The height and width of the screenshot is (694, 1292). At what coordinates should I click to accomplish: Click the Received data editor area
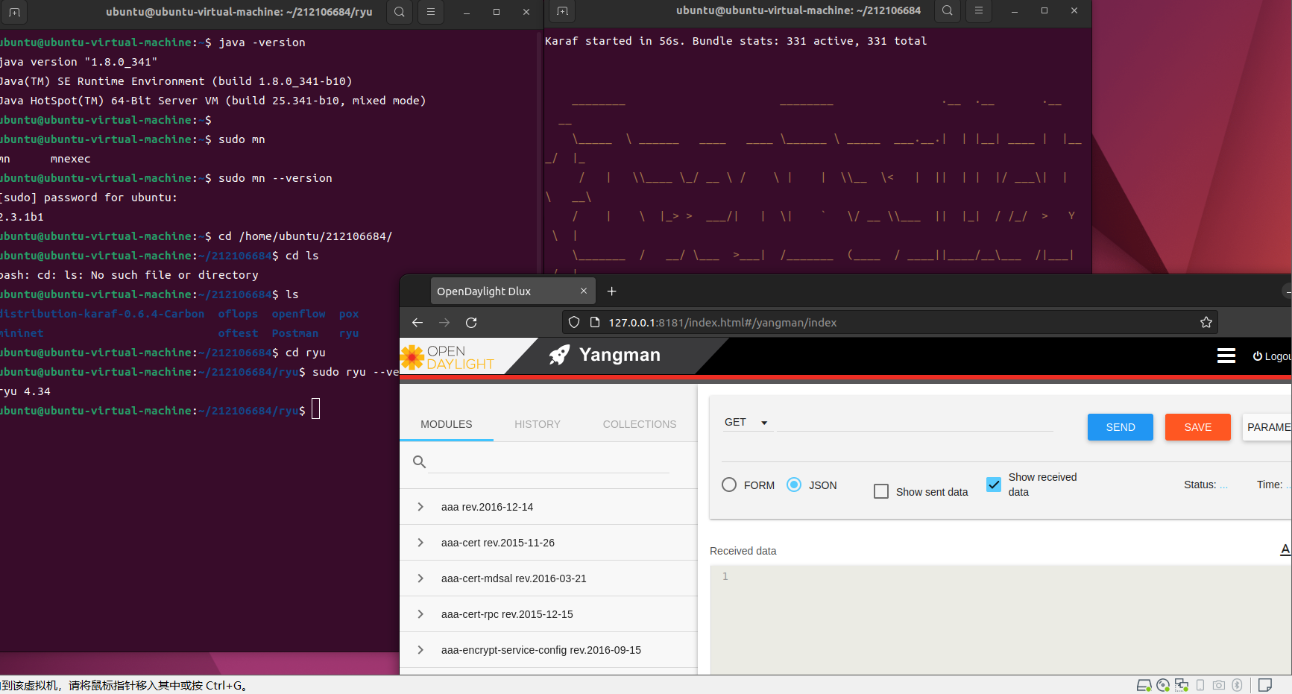(1000, 620)
